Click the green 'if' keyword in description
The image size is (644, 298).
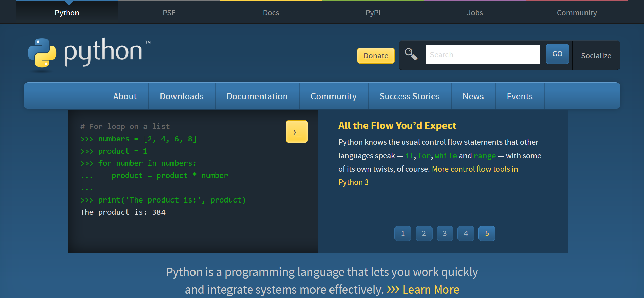pyautogui.click(x=409, y=156)
